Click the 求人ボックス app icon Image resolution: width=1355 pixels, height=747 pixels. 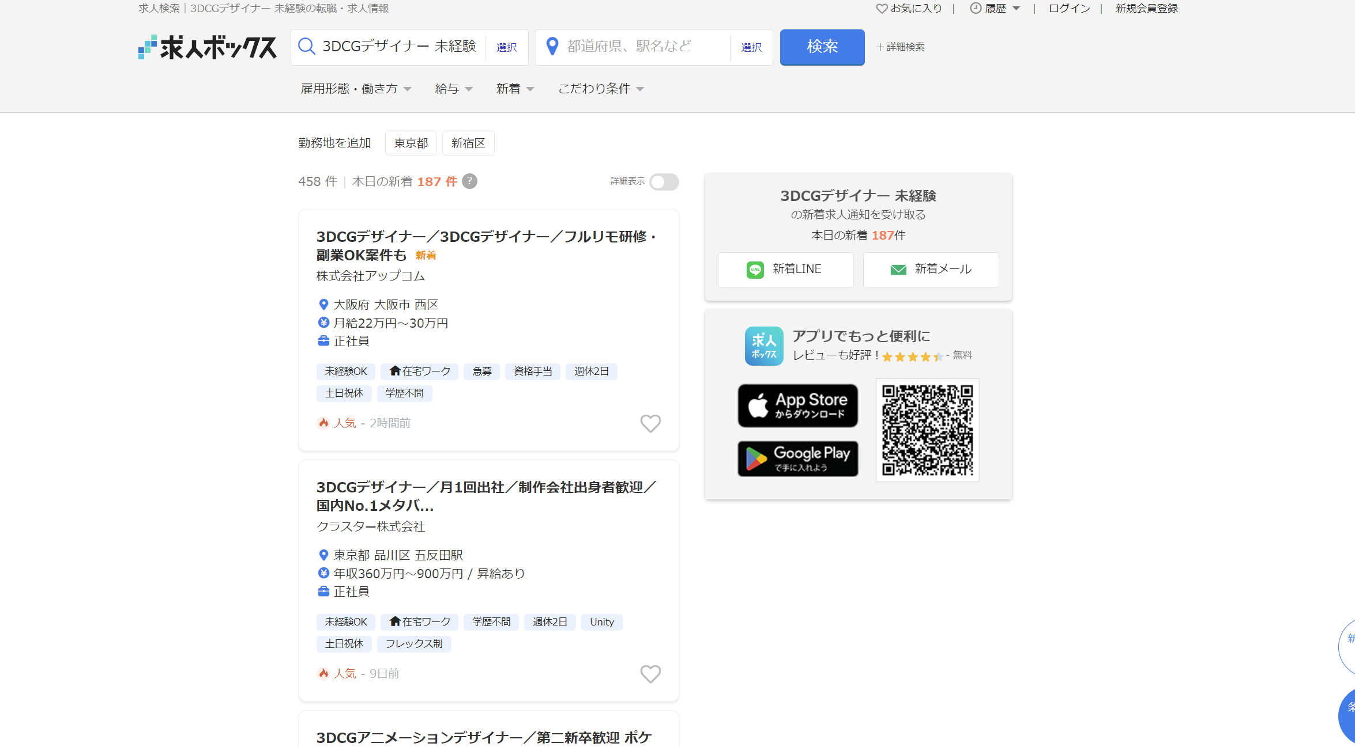coord(764,346)
